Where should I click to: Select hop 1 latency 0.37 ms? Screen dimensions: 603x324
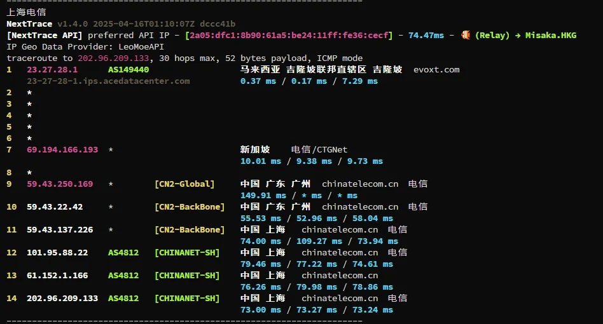[x=258, y=81]
